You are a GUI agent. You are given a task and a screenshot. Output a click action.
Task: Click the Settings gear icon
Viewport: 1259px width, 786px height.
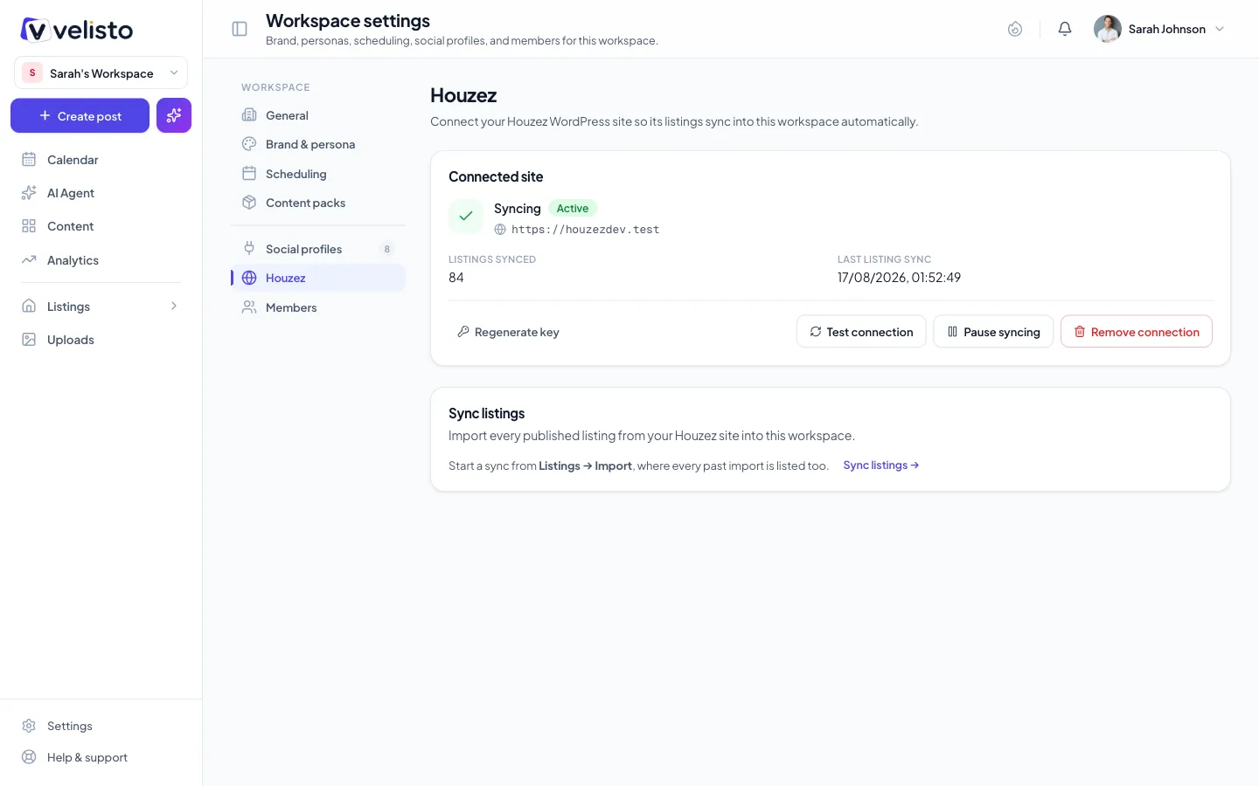point(29,726)
